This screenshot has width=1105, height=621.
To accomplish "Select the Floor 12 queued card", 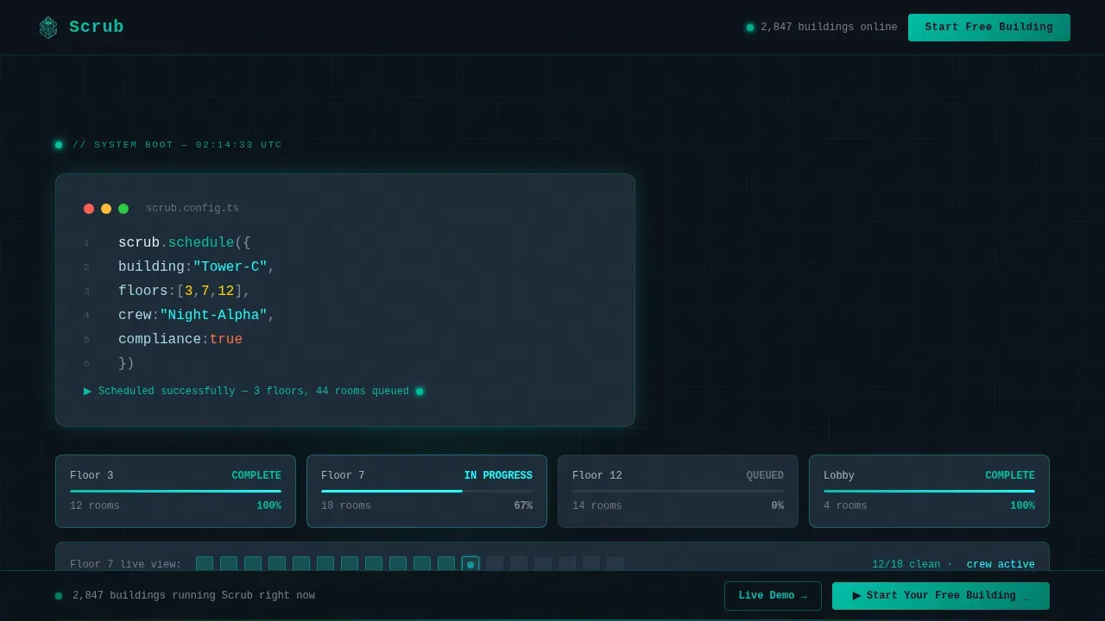I will (678, 491).
